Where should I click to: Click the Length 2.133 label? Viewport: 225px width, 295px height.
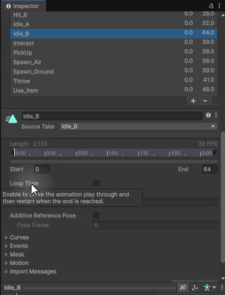pos(28,144)
